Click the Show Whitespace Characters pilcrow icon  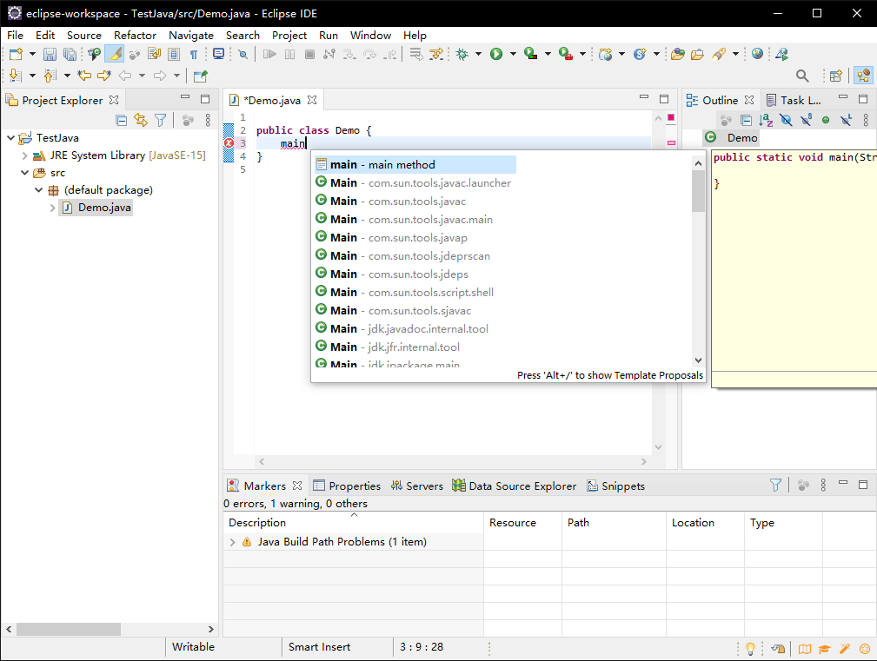click(x=194, y=54)
